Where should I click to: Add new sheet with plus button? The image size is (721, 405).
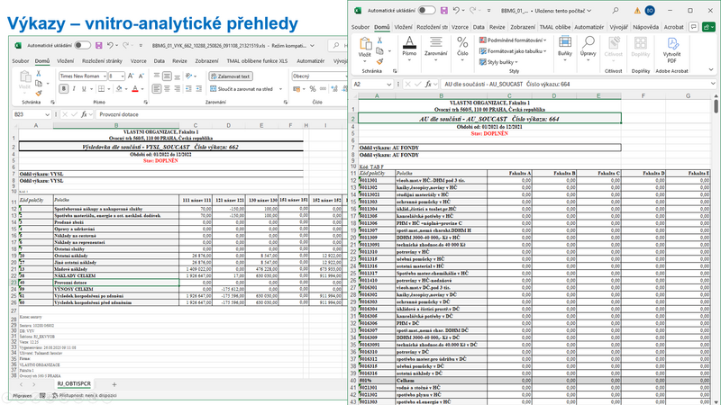click(x=114, y=384)
